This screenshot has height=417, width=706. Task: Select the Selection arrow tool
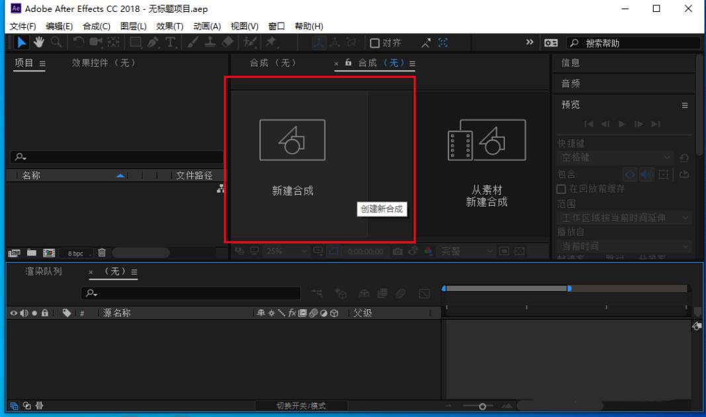tap(22, 42)
